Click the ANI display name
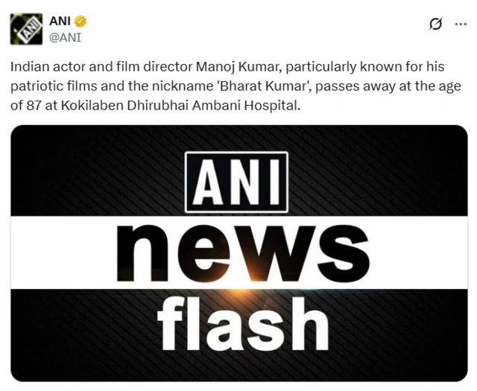477x391 pixels. [x=60, y=21]
